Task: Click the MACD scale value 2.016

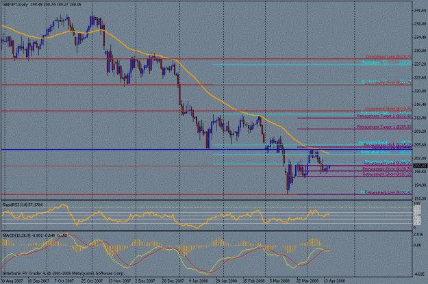Action: pyautogui.click(x=419, y=234)
